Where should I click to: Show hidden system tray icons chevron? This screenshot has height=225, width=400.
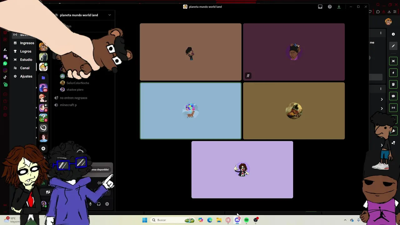click(345, 220)
